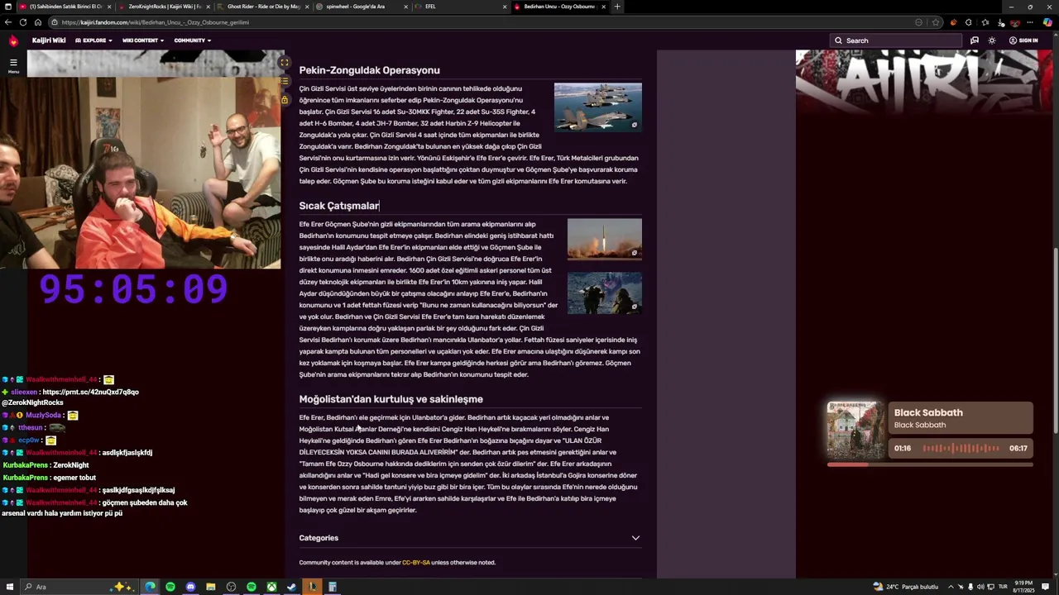Switch to the EFEL tab
Viewport: 1059px width, 595px height.
pyautogui.click(x=459, y=7)
